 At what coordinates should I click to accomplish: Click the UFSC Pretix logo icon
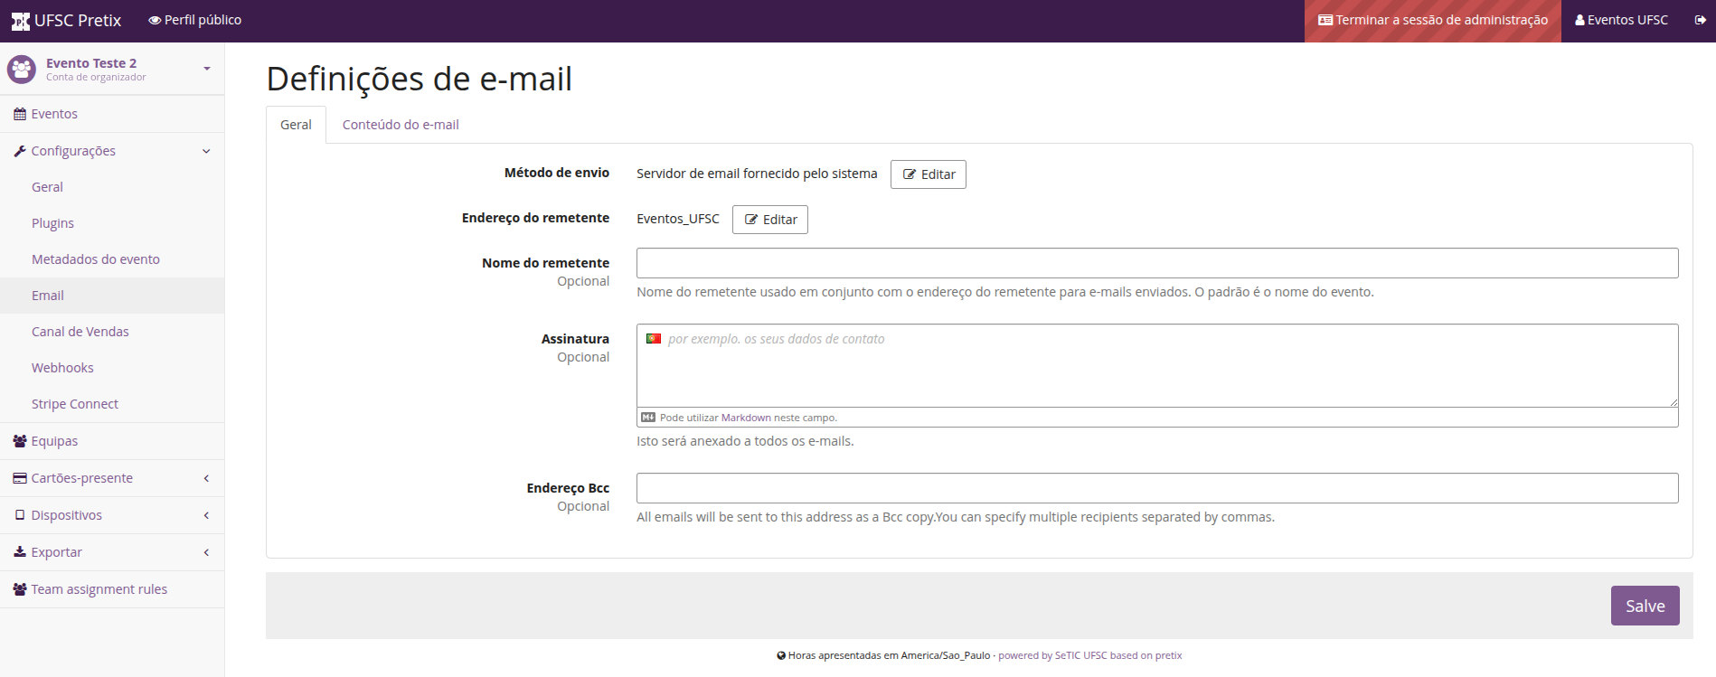tap(21, 21)
